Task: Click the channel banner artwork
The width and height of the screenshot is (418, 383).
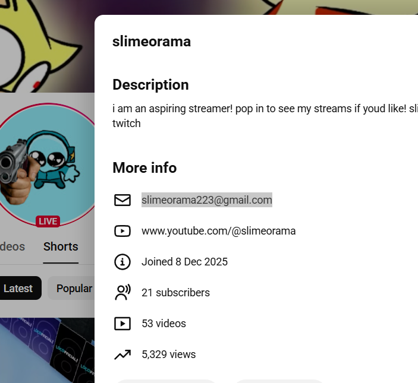Action: (x=47, y=46)
